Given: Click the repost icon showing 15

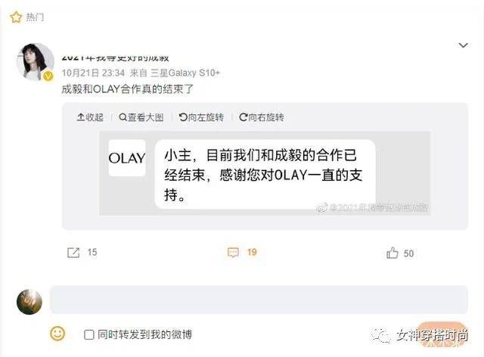Looking at the screenshot, I should (73, 253).
